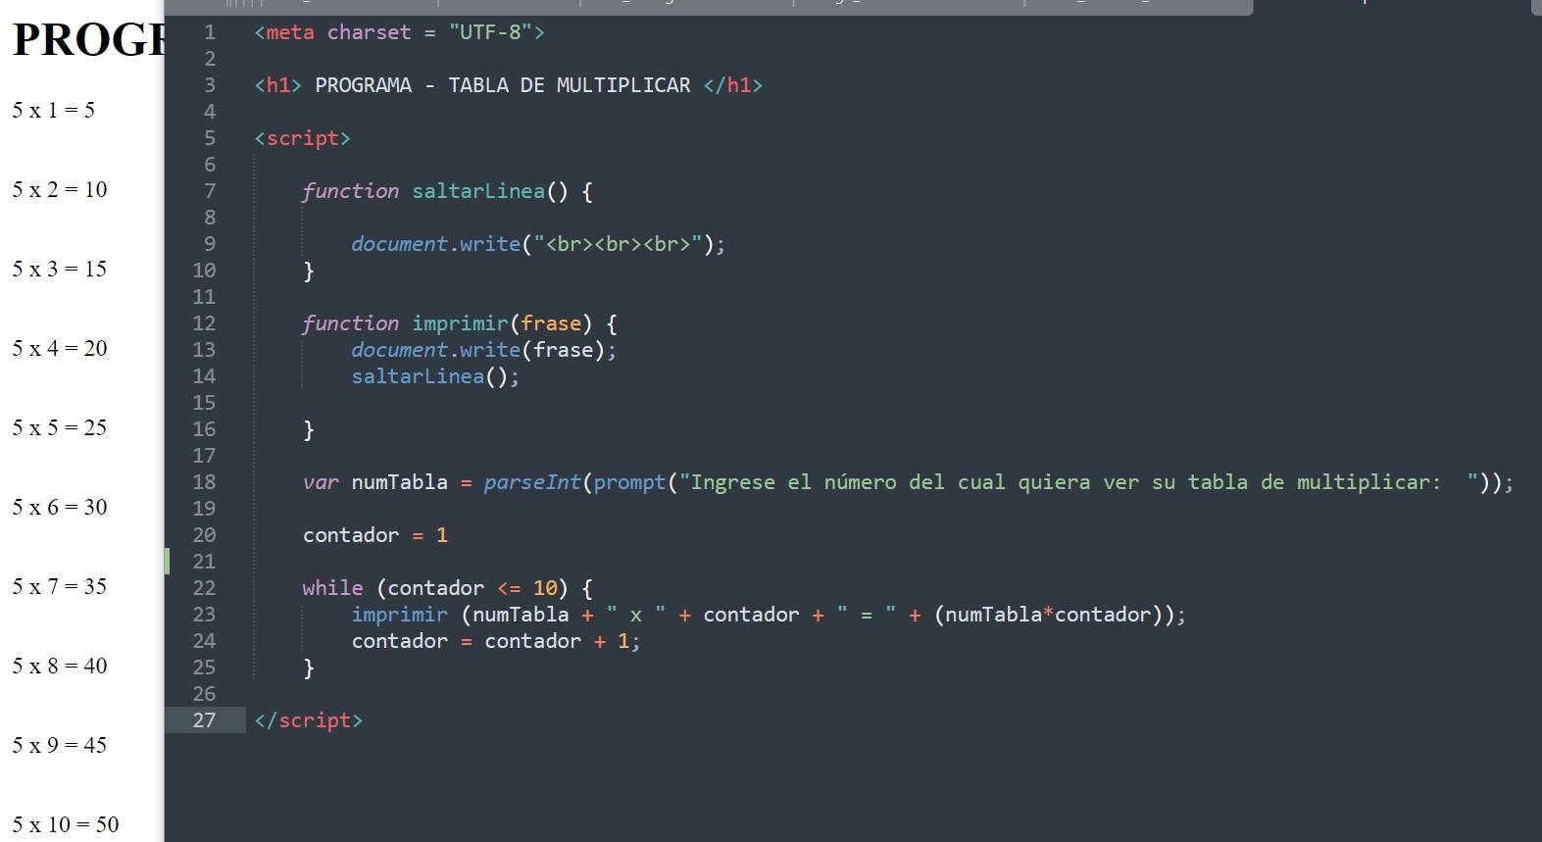This screenshot has height=842, width=1542.
Task: Click the 'frase' parameter on line 12
Action: click(551, 323)
